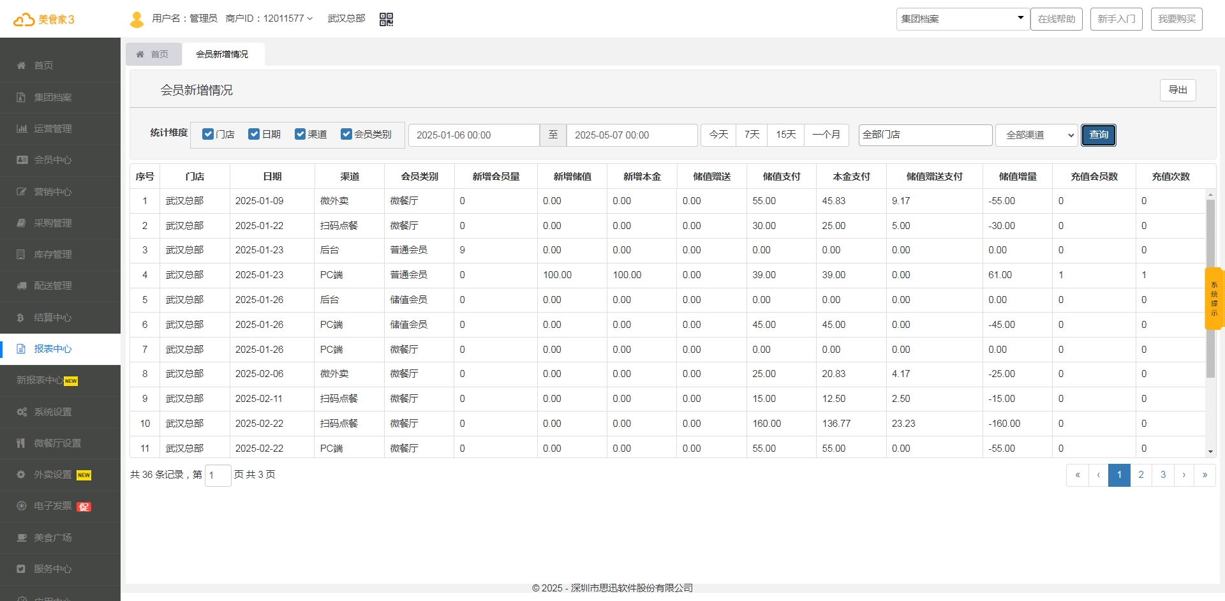
Task: Click the 首页 home icon in sidebar
Action: tap(21, 66)
